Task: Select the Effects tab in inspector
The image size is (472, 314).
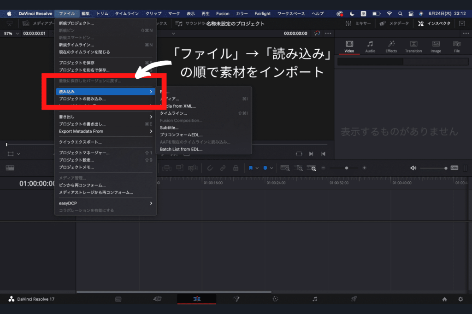Action: (x=391, y=47)
